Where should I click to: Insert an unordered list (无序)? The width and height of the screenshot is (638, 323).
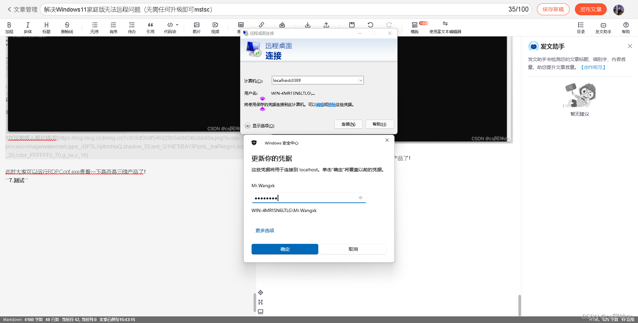tap(95, 27)
